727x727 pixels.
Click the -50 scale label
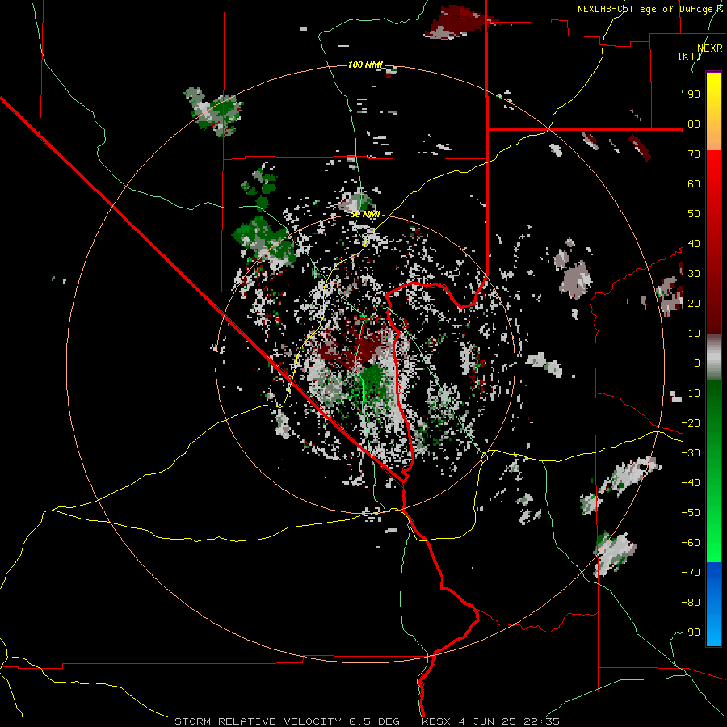pyautogui.click(x=691, y=513)
